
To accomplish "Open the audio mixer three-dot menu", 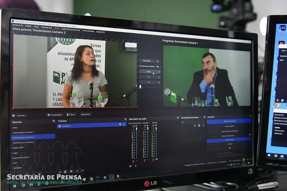I will click(135, 166).
